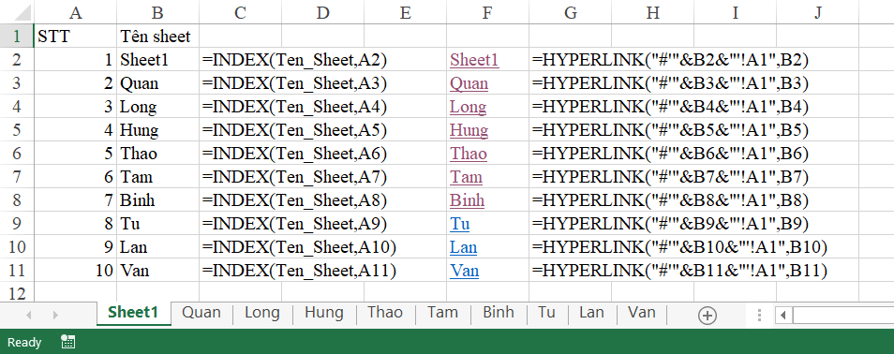Image resolution: width=894 pixels, height=354 pixels.
Task: Switch to the Tam sheet tab
Action: coord(443,313)
